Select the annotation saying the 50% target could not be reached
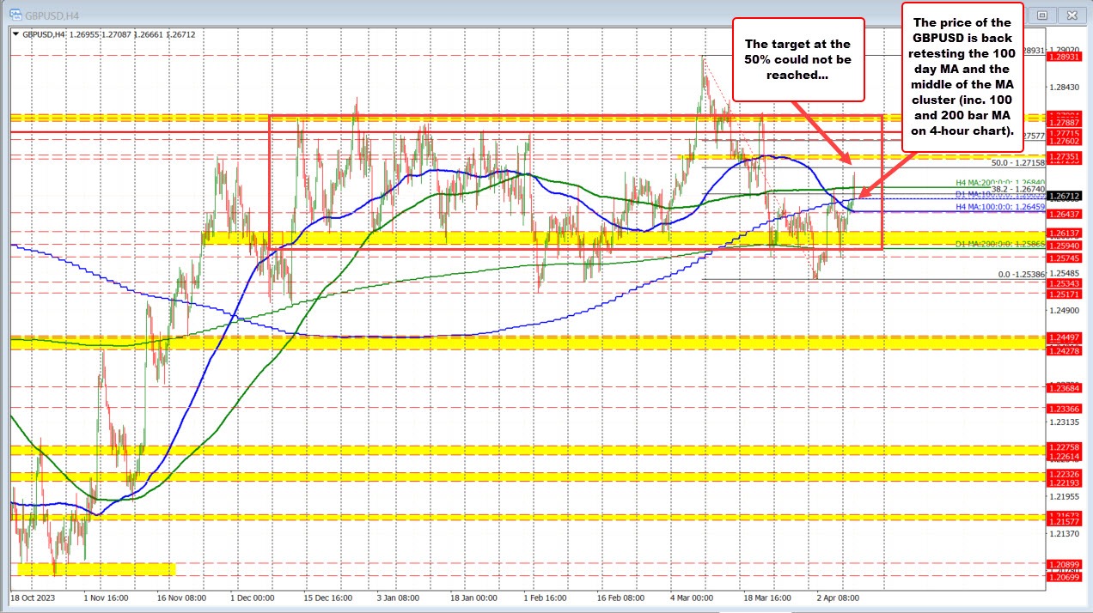1093x613 pixels. coord(798,60)
